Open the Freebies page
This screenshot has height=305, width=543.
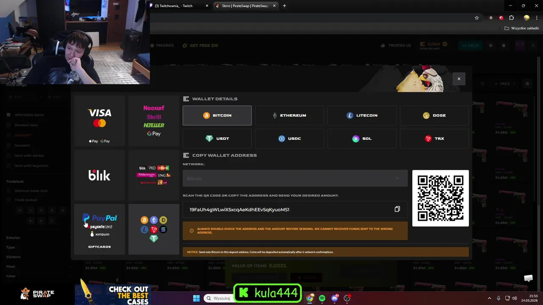pyautogui.click(x=162, y=45)
